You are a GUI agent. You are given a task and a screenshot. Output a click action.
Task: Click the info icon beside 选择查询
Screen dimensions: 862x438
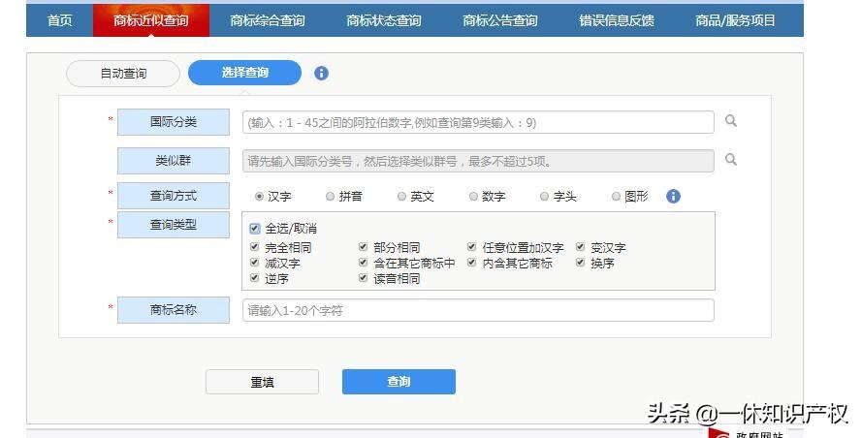coord(321,73)
